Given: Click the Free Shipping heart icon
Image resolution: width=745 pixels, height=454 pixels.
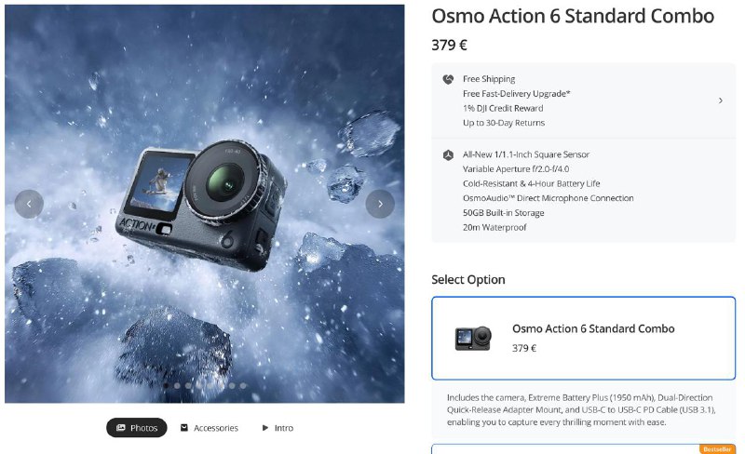Looking at the screenshot, I should click(x=448, y=79).
